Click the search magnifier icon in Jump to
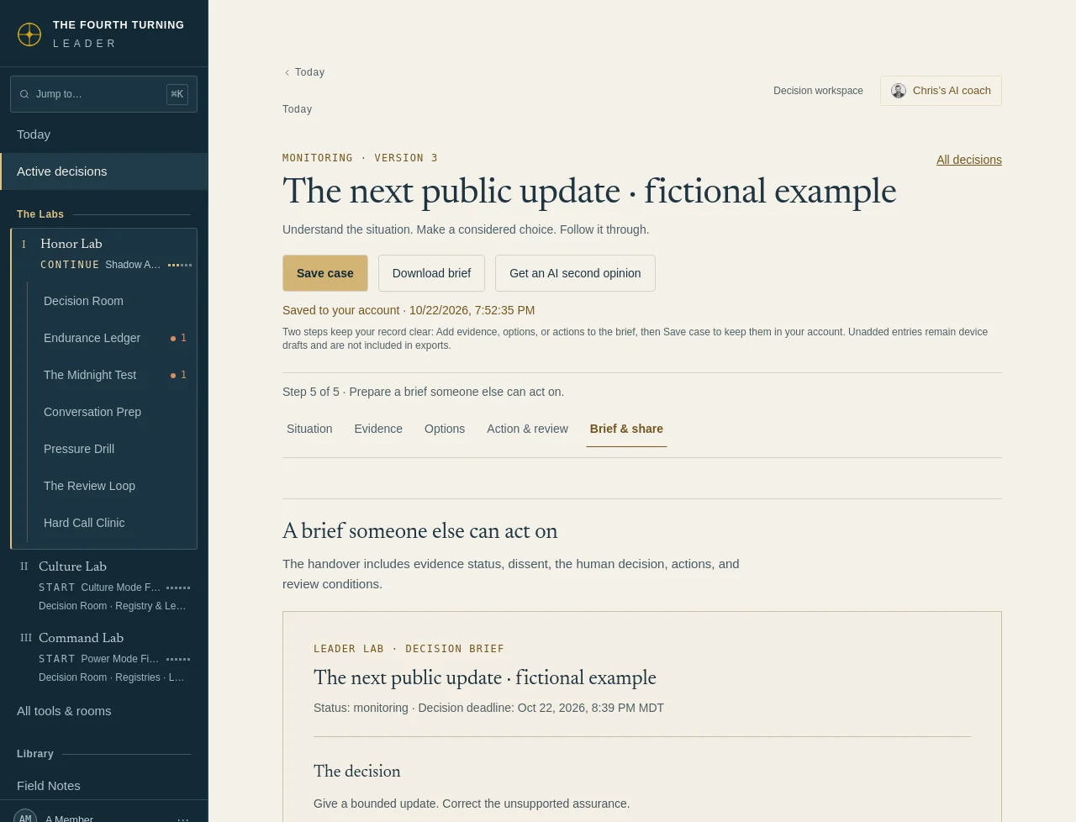The image size is (1076, 822). [24, 94]
